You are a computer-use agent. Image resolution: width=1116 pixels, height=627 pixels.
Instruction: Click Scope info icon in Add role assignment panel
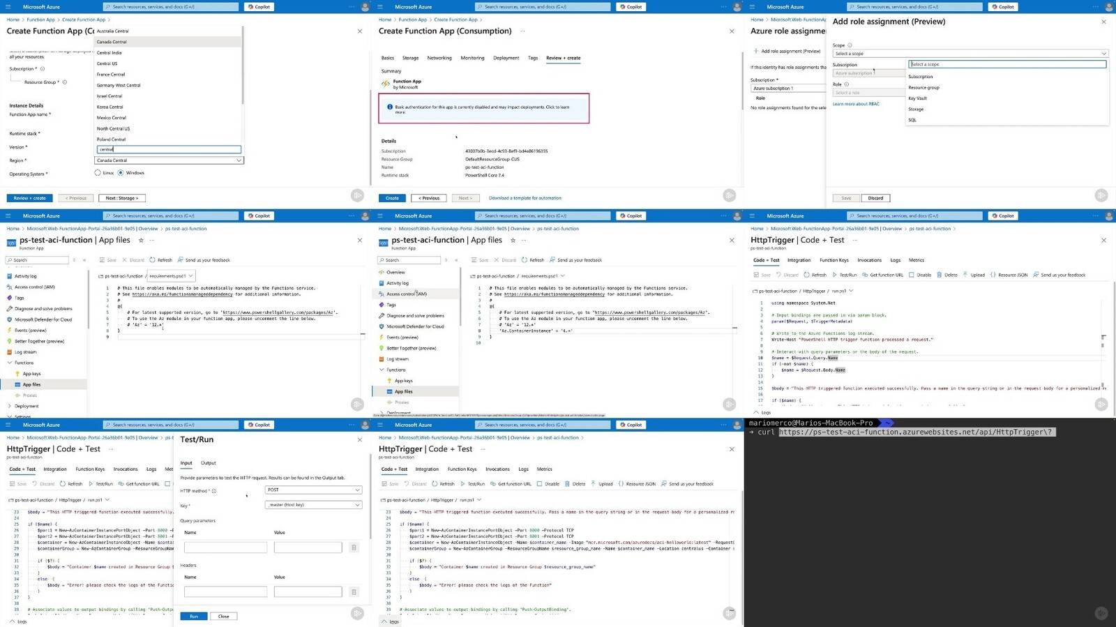(850, 45)
